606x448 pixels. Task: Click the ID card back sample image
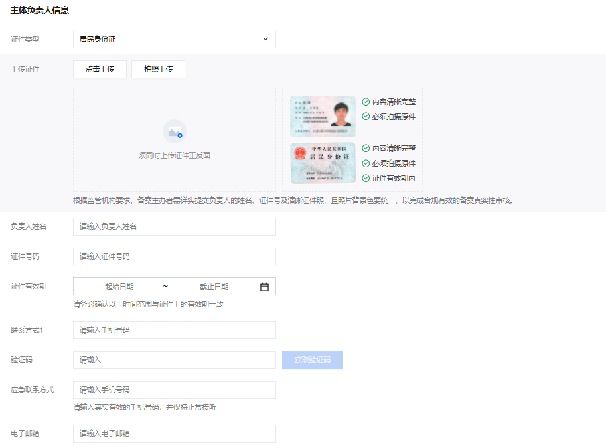(x=323, y=163)
